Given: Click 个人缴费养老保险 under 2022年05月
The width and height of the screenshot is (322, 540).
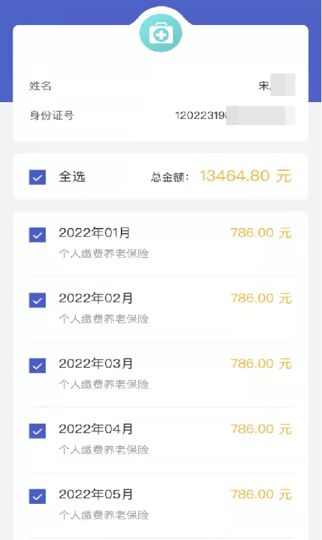Looking at the screenshot, I should coord(103,515).
